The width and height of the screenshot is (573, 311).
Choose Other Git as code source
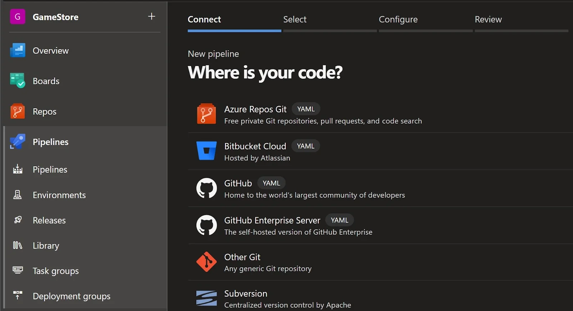click(380, 262)
